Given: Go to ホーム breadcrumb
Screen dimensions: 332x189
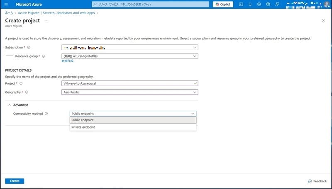Looking at the screenshot, I should click(x=9, y=13).
